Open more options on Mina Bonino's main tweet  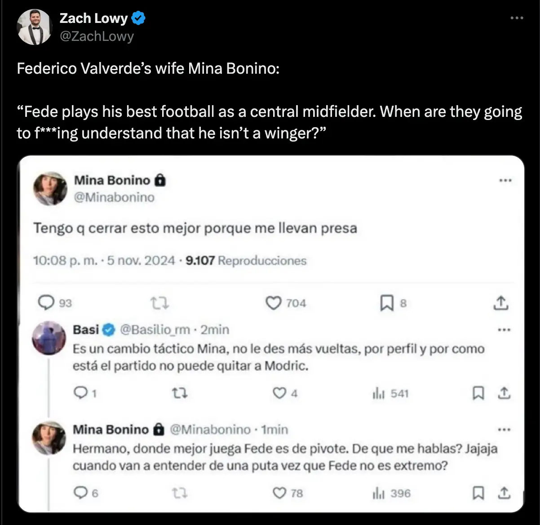(505, 181)
